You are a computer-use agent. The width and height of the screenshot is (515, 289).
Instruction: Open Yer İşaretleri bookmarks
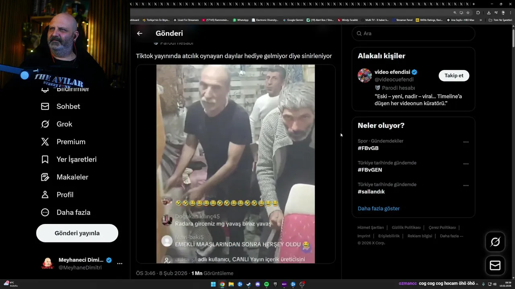(69, 159)
